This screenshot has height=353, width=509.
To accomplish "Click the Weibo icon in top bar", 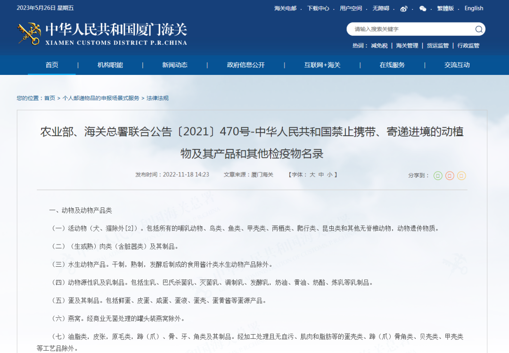I will pyautogui.click(x=403, y=9).
